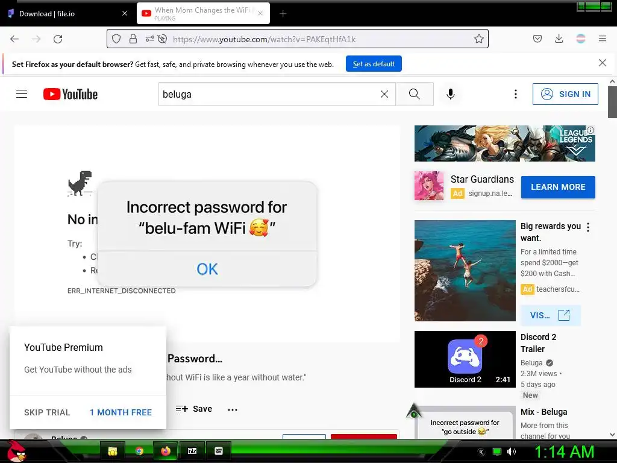Clear the beluga search text
617x463 pixels.
[384, 94]
